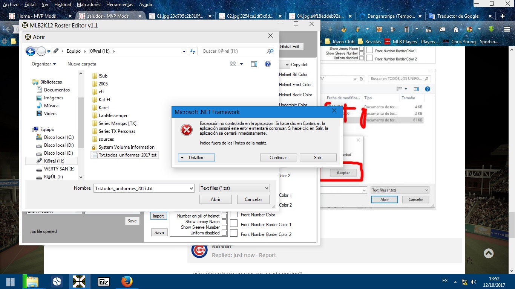
Task: Refresh the K@rel (H:) folder listing
Action: [193, 51]
